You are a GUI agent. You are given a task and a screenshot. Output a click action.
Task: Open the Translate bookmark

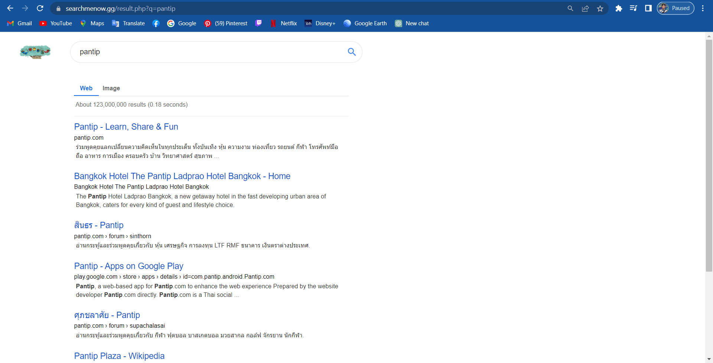[128, 23]
